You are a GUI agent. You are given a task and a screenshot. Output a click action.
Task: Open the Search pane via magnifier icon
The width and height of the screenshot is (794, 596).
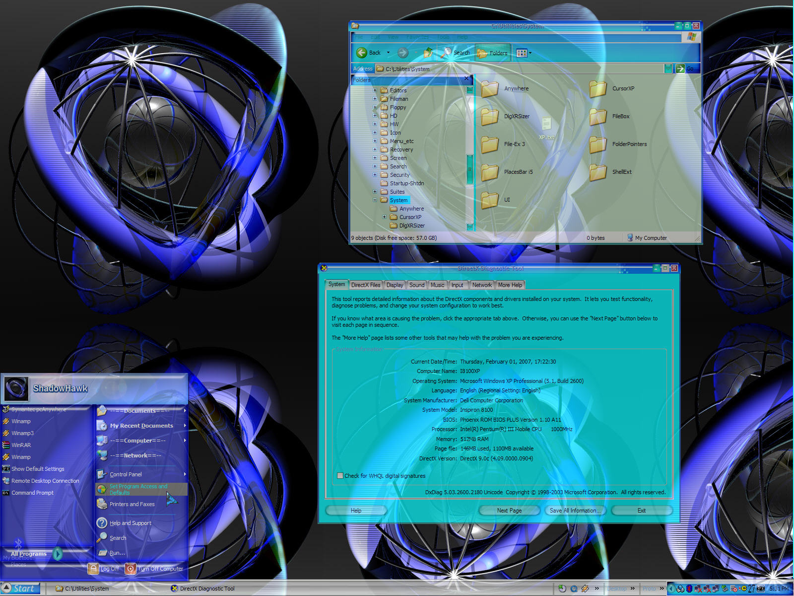[x=447, y=53]
